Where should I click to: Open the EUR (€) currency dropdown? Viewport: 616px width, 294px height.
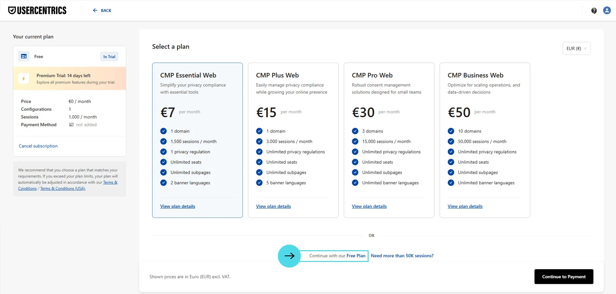(576, 48)
